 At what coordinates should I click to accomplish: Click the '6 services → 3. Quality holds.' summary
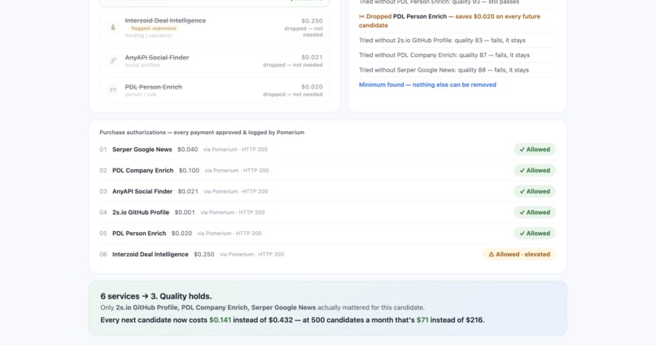[156, 296]
